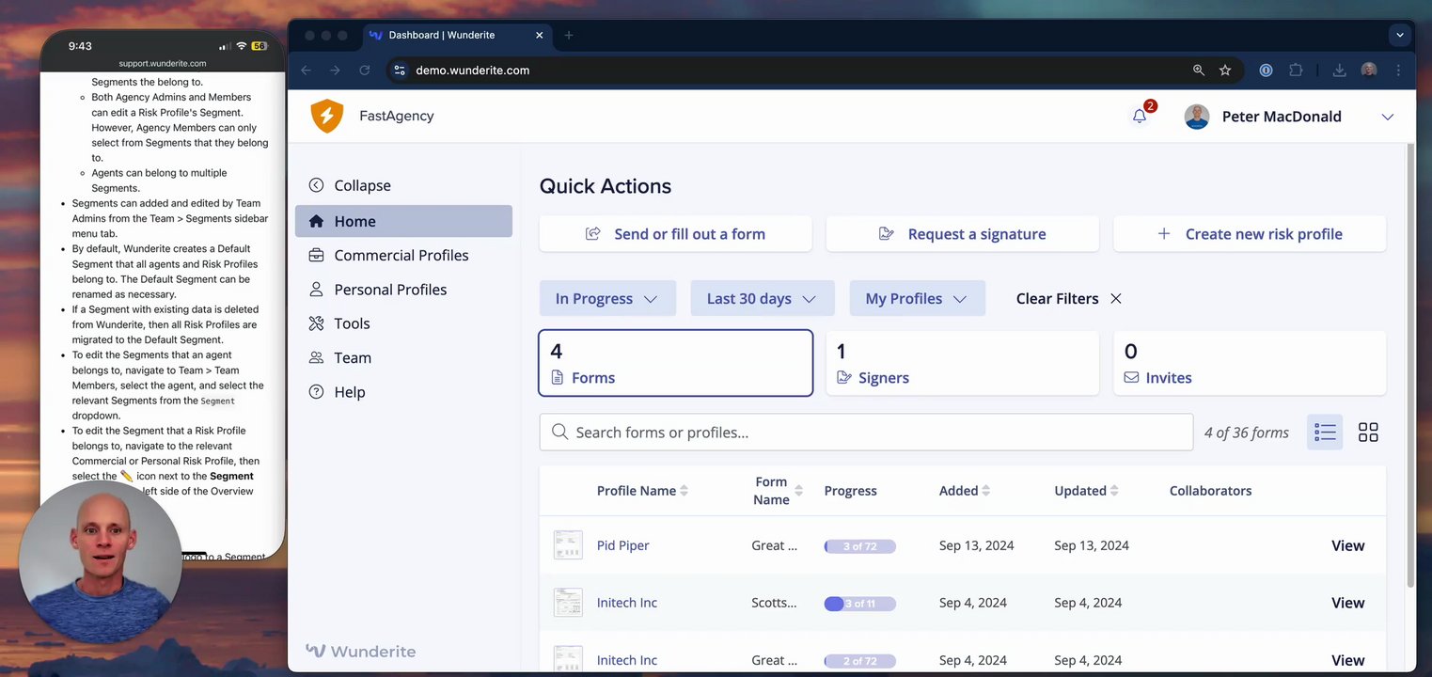Click the 2 of 72 progress bar

(x=859, y=661)
